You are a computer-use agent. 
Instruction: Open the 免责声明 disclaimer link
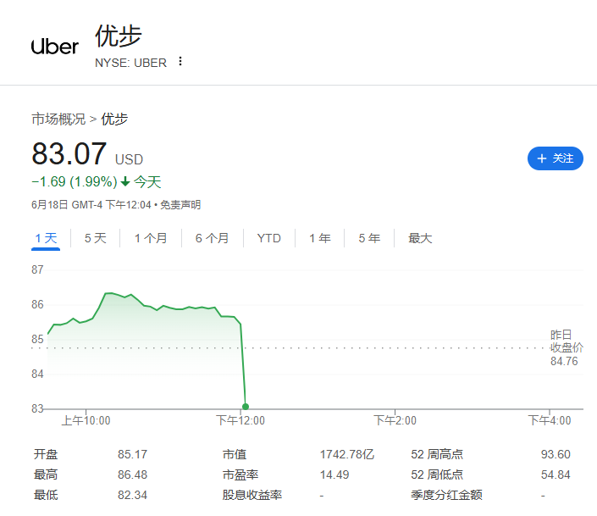point(180,205)
